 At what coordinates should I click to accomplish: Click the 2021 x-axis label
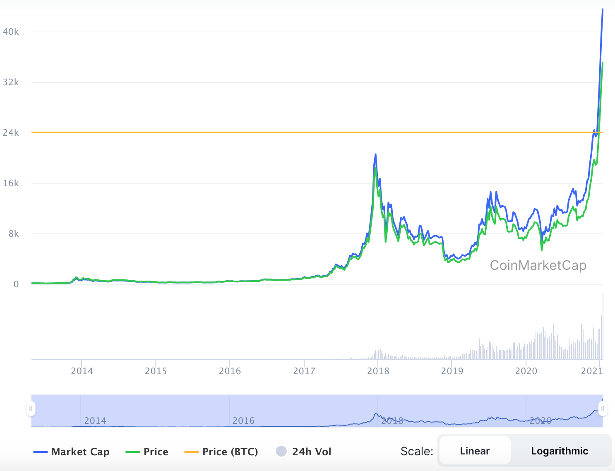(592, 371)
